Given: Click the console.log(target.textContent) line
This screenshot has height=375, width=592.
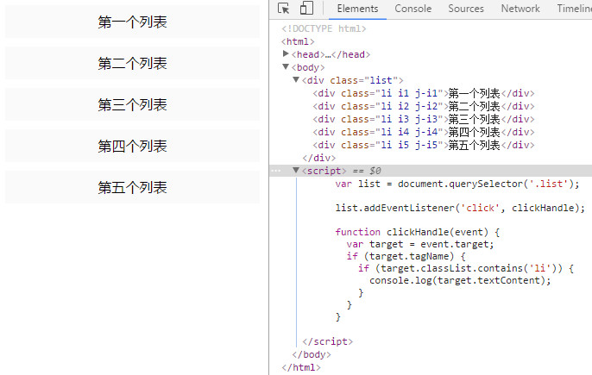Looking at the screenshot, I should 460,280.
